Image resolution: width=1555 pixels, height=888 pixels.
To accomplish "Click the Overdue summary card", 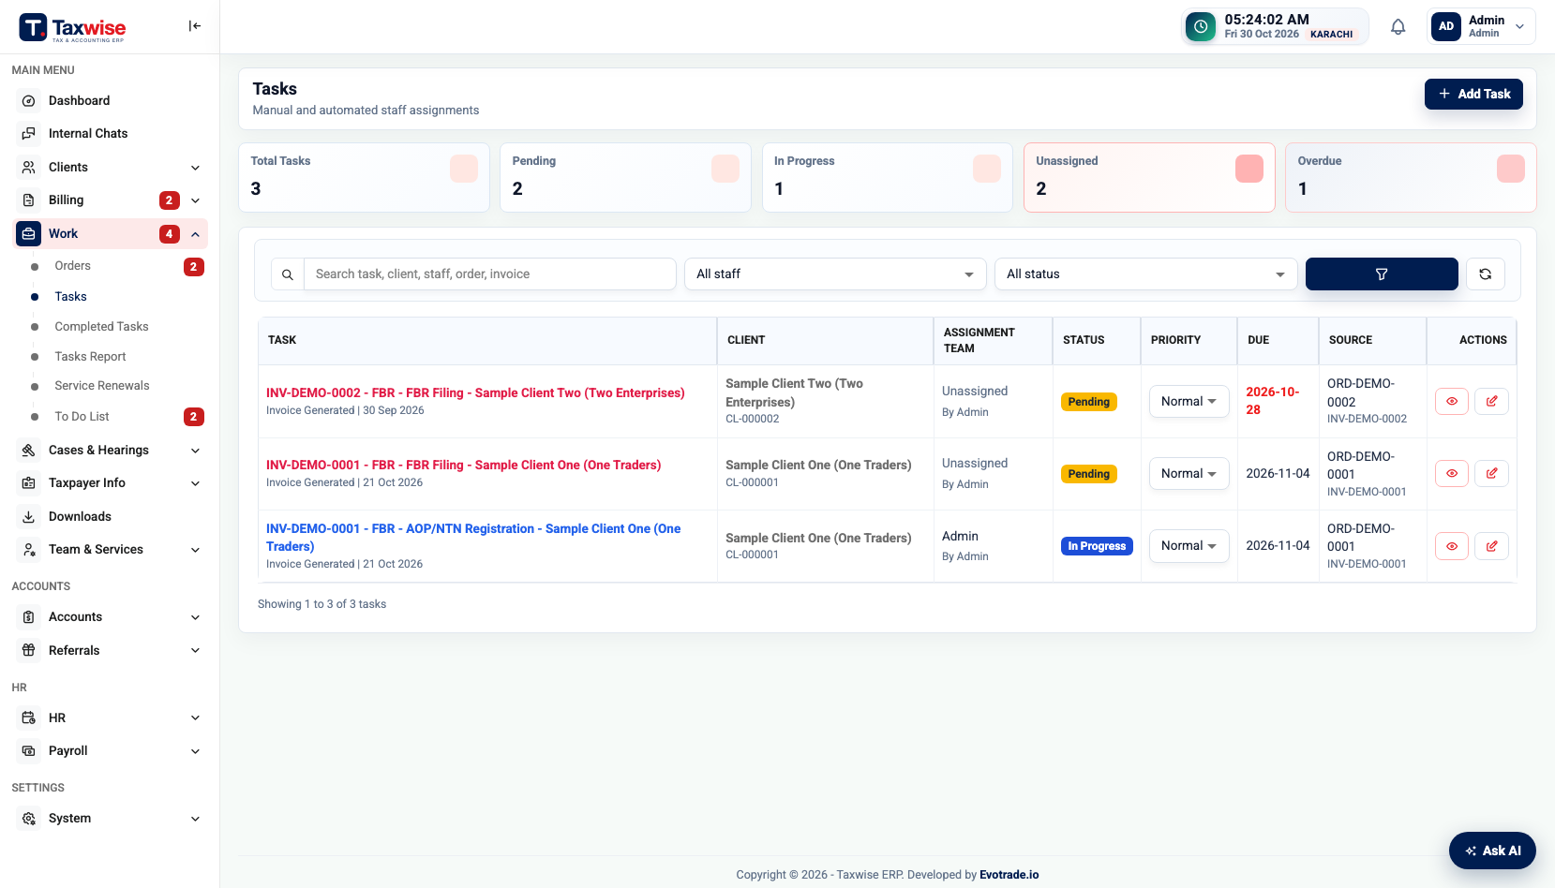I will (x=1411, y=177).
